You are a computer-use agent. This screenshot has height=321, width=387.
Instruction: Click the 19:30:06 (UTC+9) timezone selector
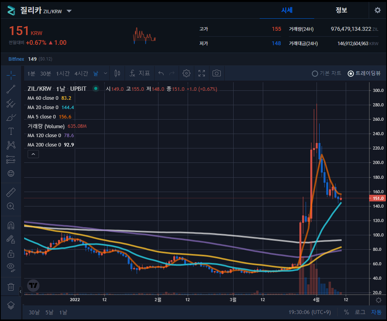point(310,312)
